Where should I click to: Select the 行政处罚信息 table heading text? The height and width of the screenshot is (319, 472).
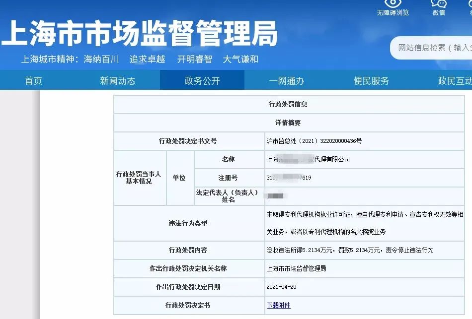pyautogui.click(x=288, y=104)
